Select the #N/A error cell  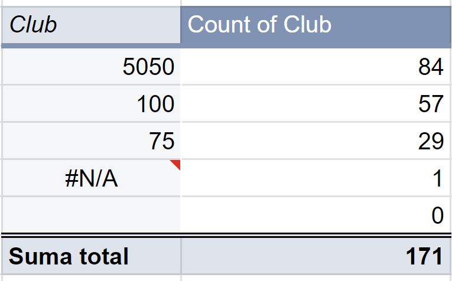click(92, 178)
